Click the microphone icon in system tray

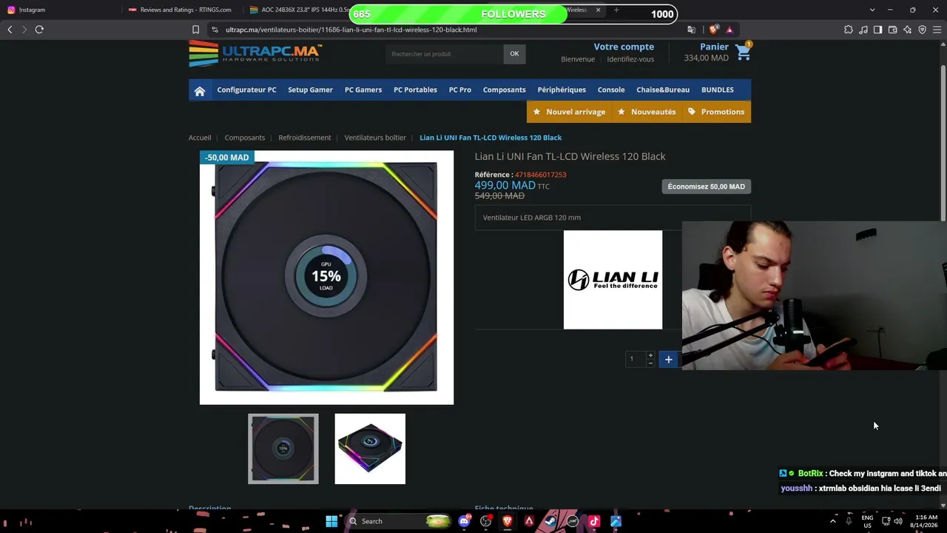pos(849,521)
